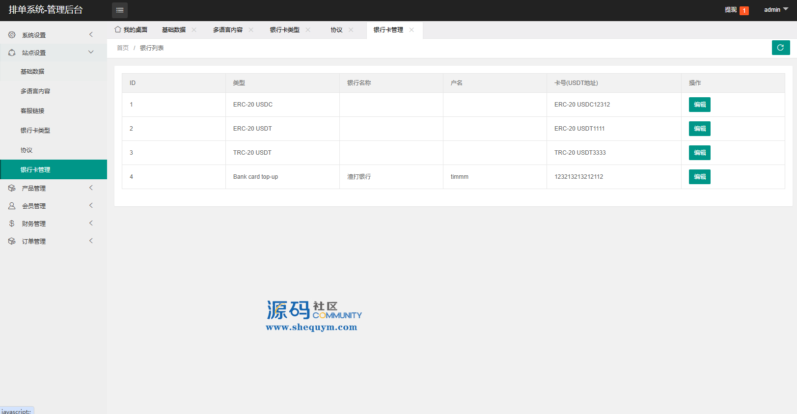Edit the ERC-20 USDT row
Image resolution: width=797 pixels, height=414 pixels.
700,129
